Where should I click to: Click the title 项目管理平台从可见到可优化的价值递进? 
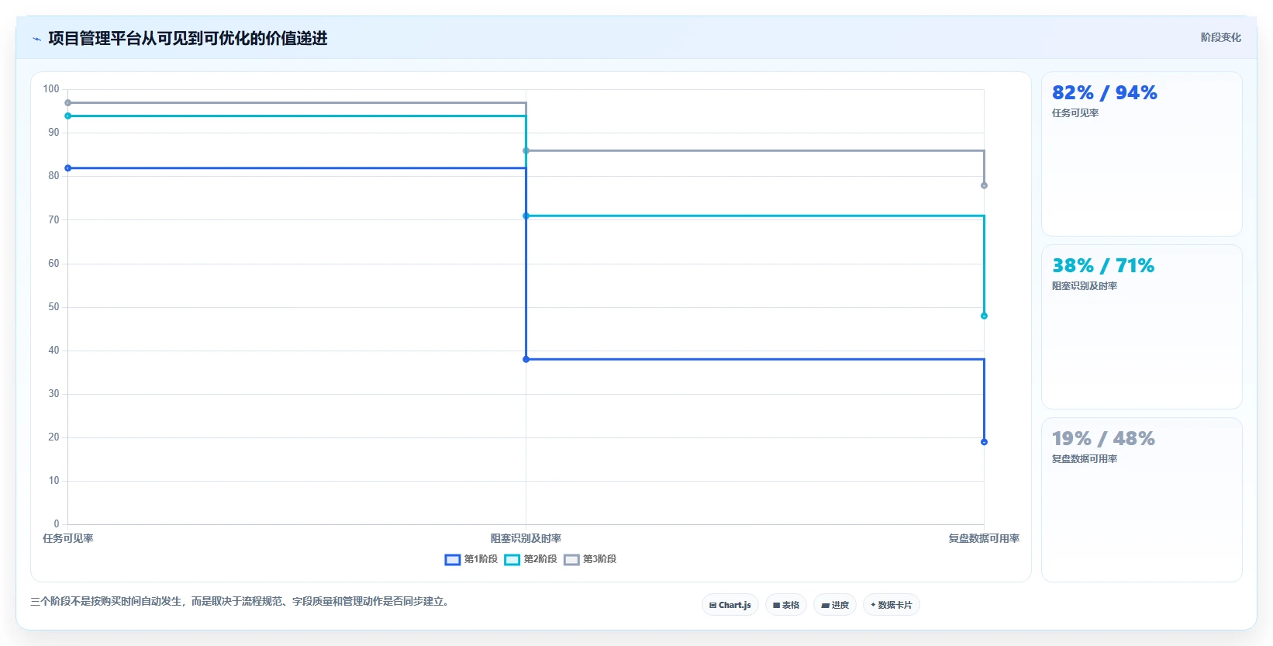point(188,38)
